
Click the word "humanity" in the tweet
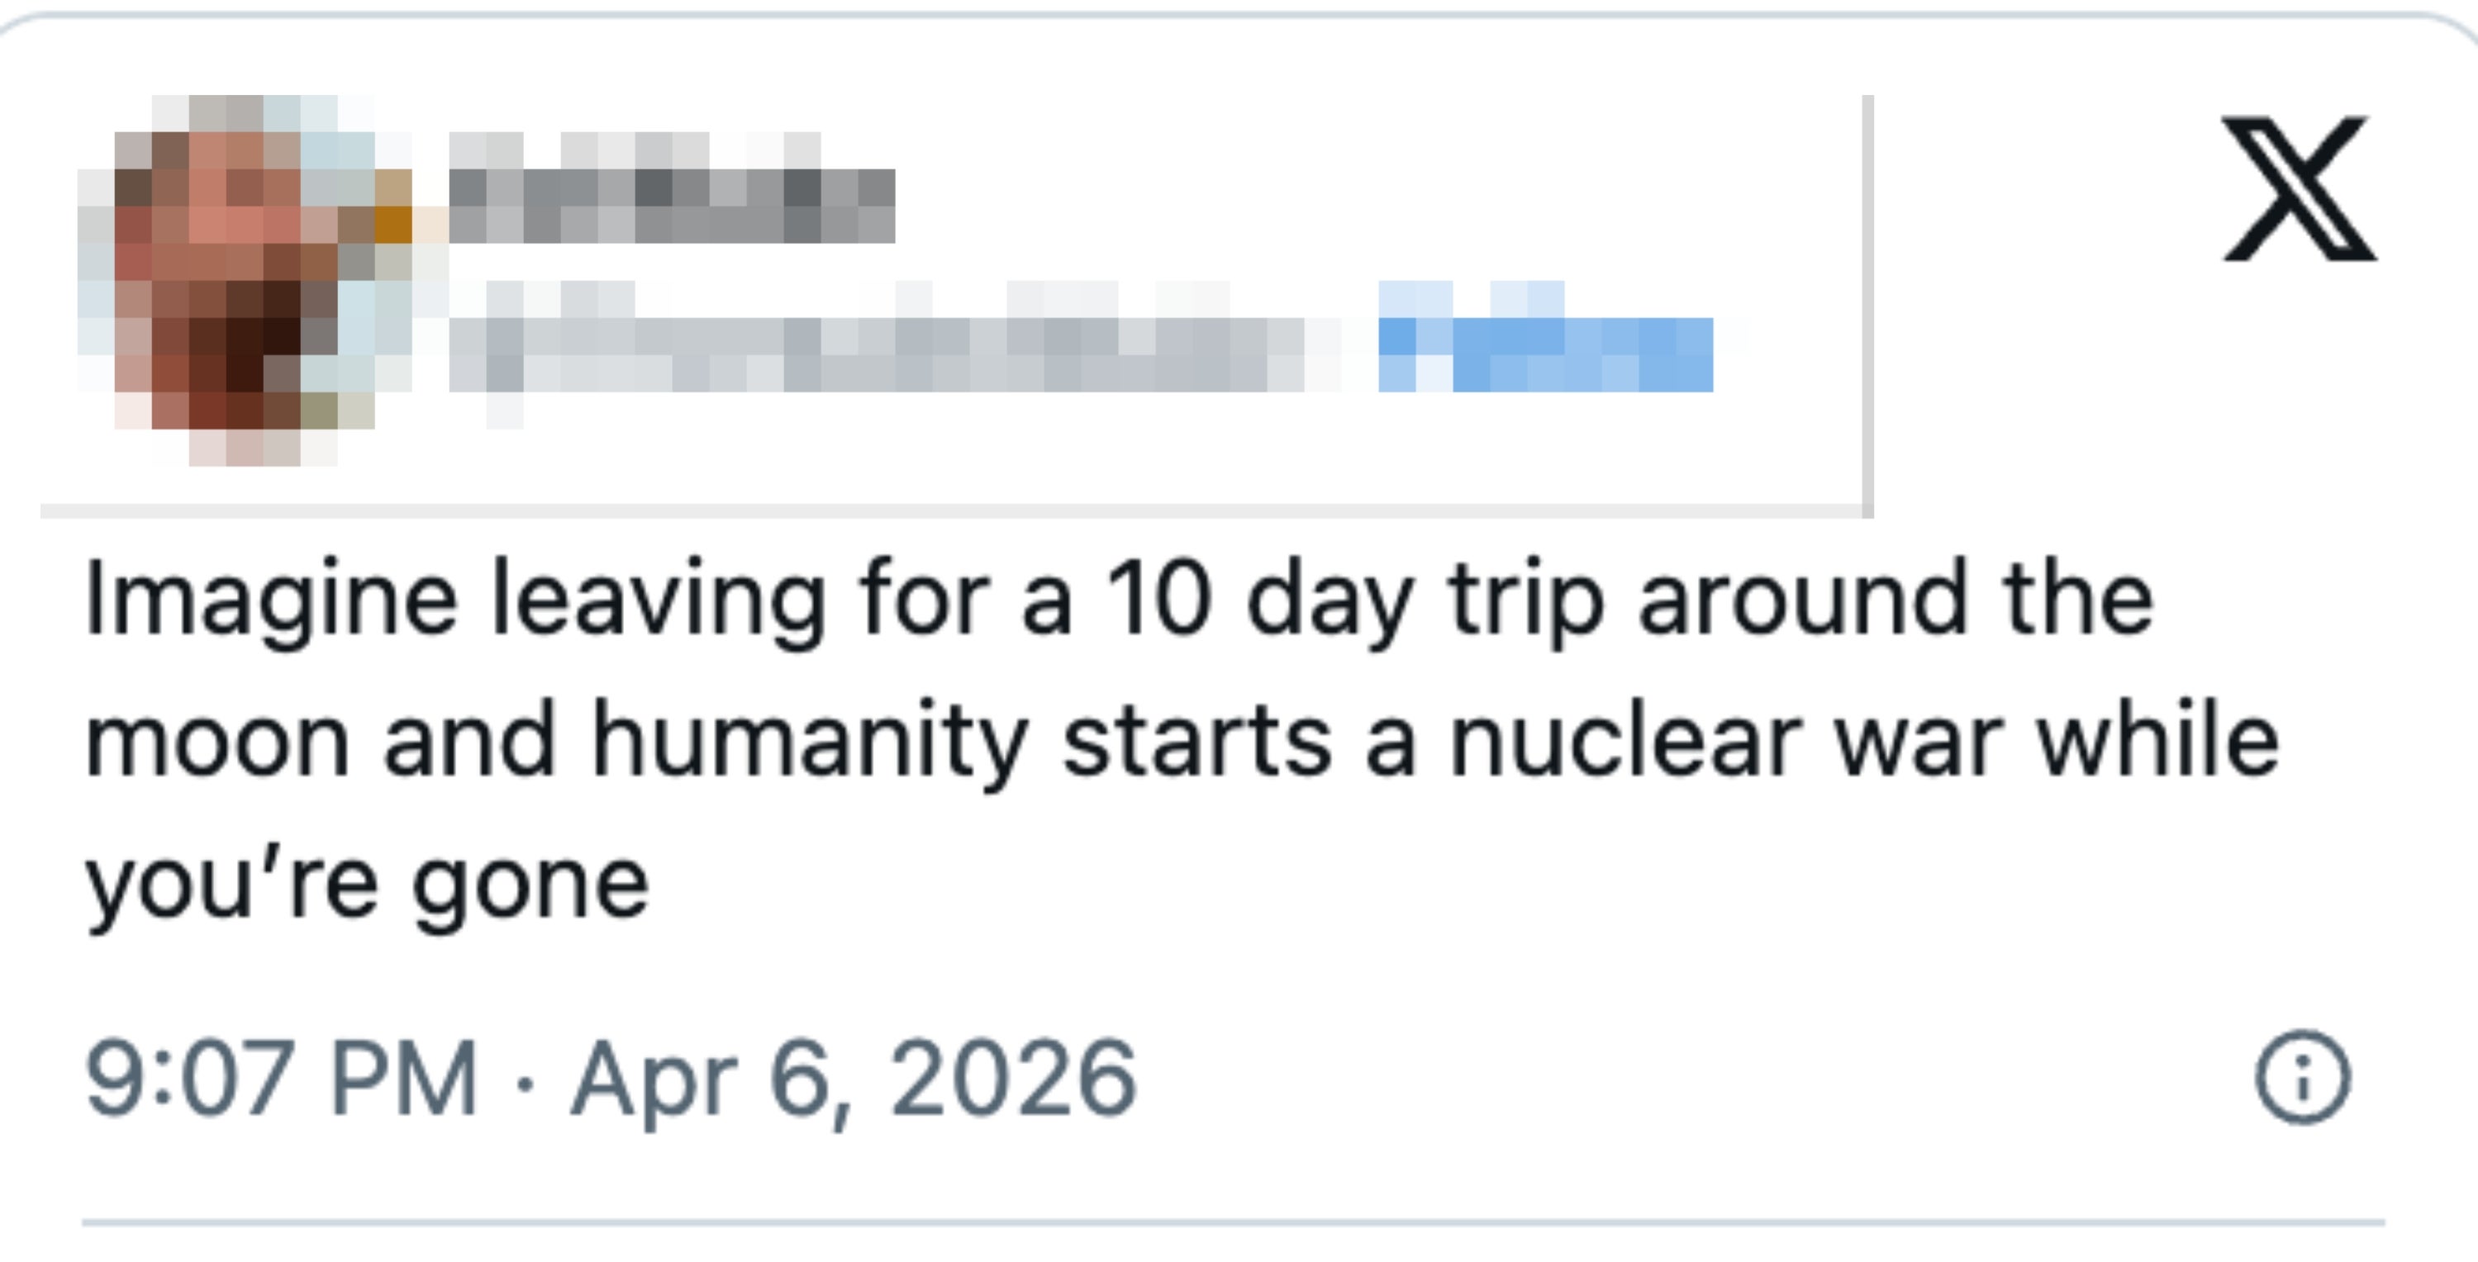(x=808, y=742)
